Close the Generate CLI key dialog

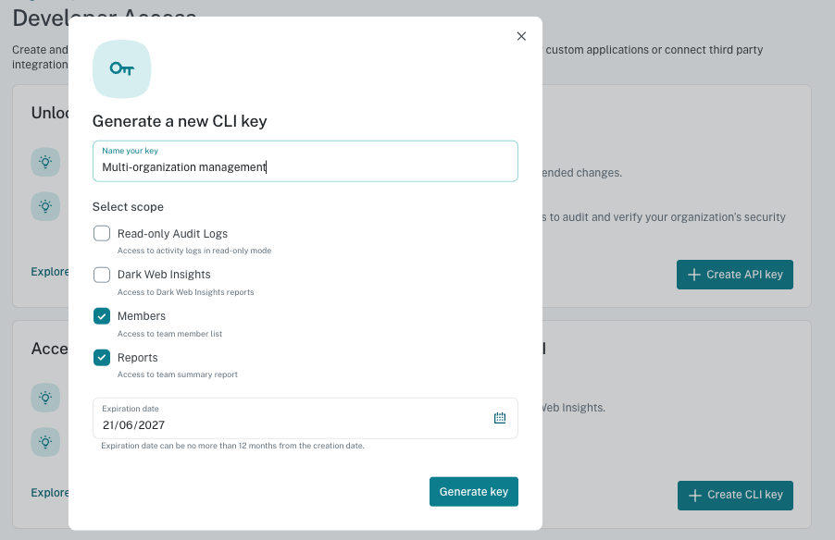[x=521, y=36]
